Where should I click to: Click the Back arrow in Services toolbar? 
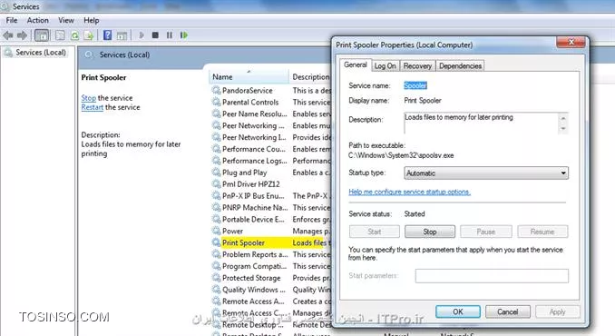pos(8,35)
